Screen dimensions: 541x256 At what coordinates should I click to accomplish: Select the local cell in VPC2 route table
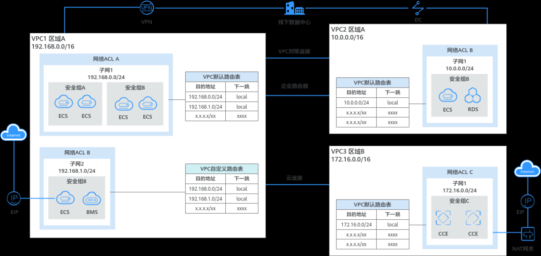tap(393, 102)
